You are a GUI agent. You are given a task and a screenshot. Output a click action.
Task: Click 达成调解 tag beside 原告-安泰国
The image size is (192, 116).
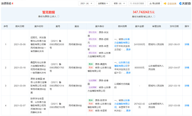[93, 81]
